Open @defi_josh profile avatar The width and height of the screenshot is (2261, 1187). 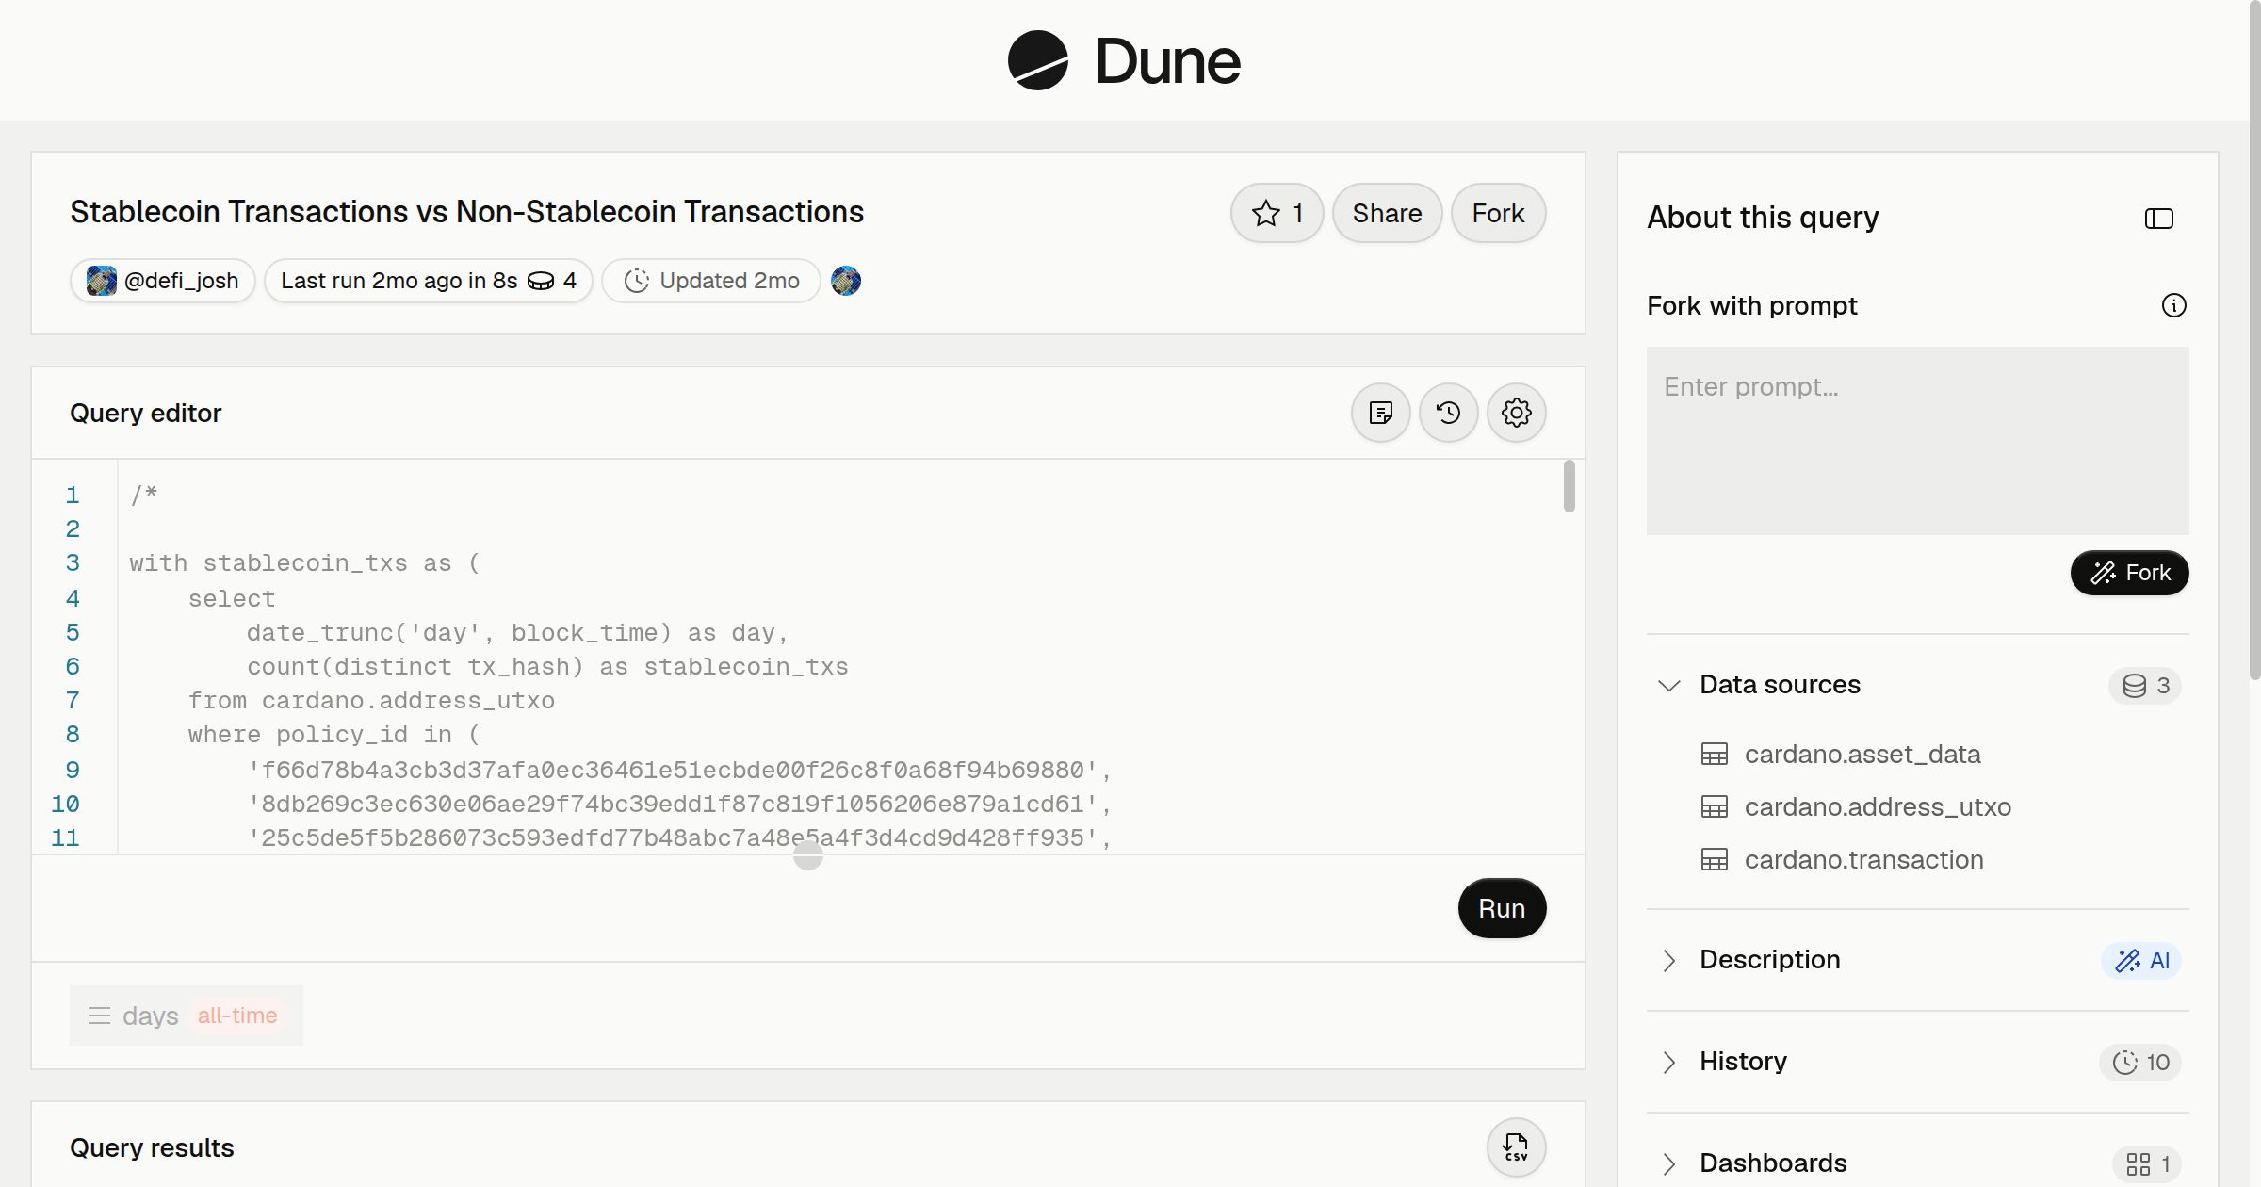tap(102, 281)
